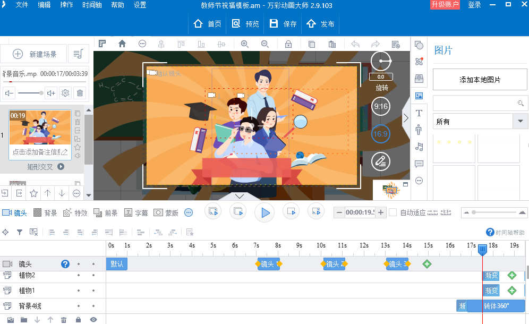Switch to the 背景 tab
Screen dimensions: 529x324
click(x=45, y=212)
